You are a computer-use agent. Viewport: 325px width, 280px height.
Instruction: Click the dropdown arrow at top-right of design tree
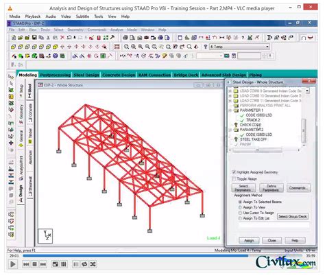point(307,91)
